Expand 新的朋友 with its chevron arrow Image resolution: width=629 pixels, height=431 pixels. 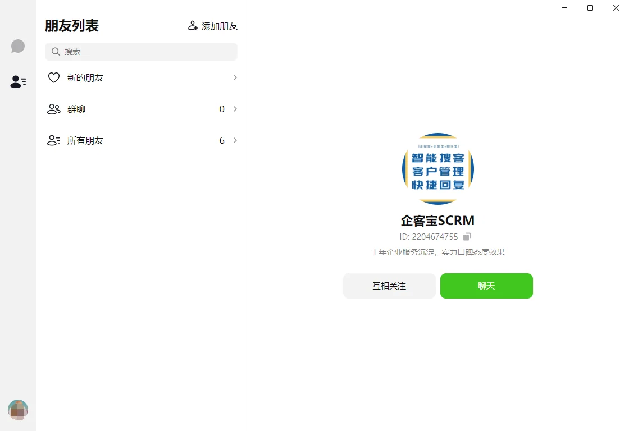click(235, 77)
